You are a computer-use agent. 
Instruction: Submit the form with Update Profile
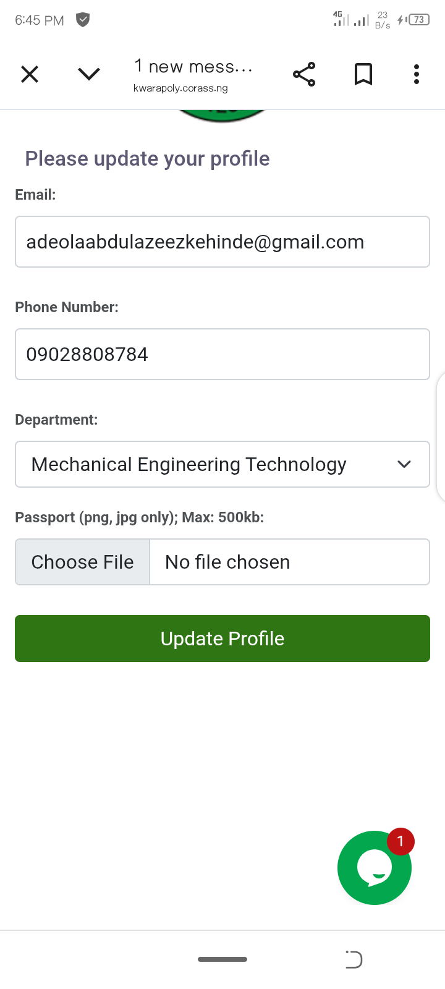222,639
